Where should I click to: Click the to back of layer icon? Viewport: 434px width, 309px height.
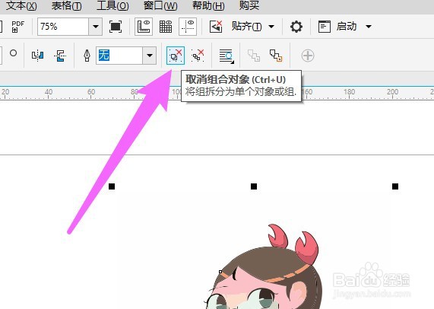(276, 56)
